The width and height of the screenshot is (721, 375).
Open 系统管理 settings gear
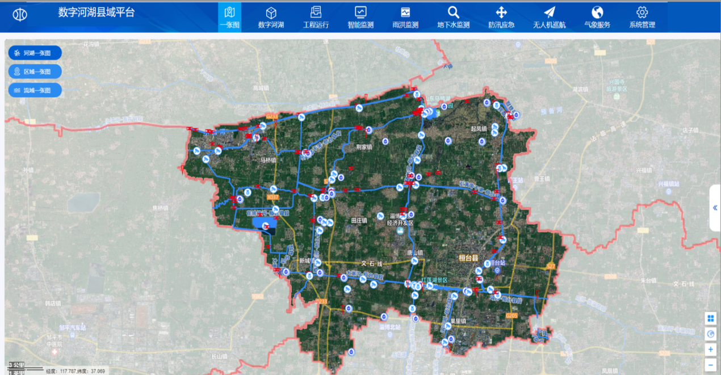click(642, 17)
